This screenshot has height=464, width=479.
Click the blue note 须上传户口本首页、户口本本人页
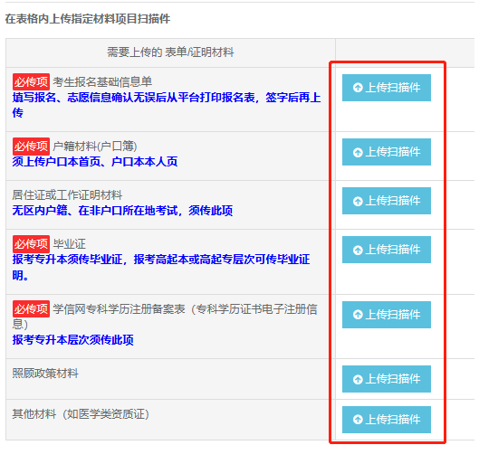(95, 161)
